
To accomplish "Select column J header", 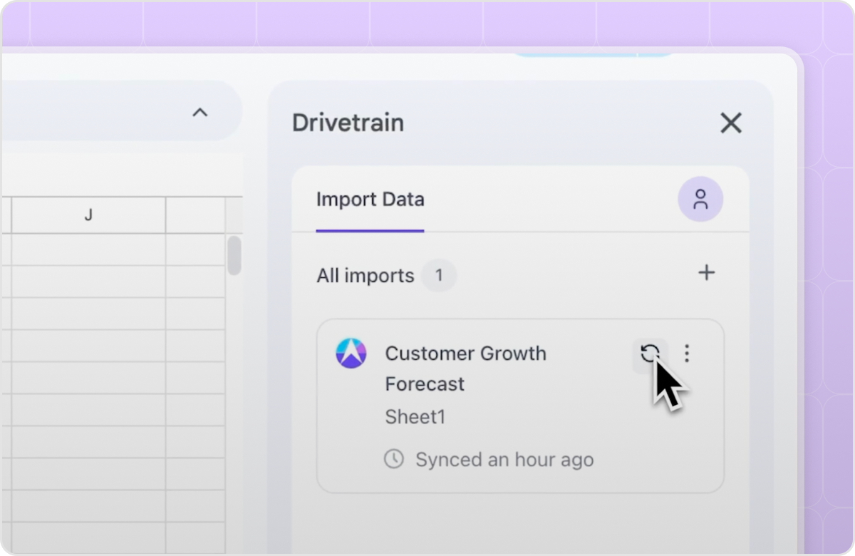I will coord(88,215).
